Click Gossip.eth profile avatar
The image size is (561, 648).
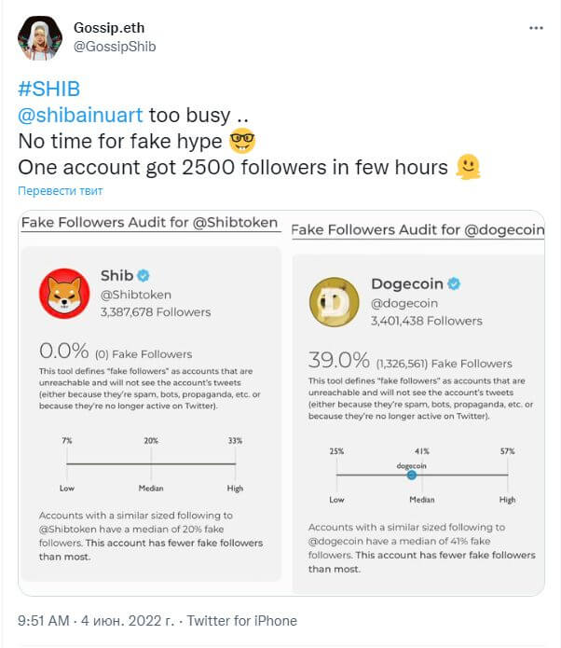[x=40, y=38]
